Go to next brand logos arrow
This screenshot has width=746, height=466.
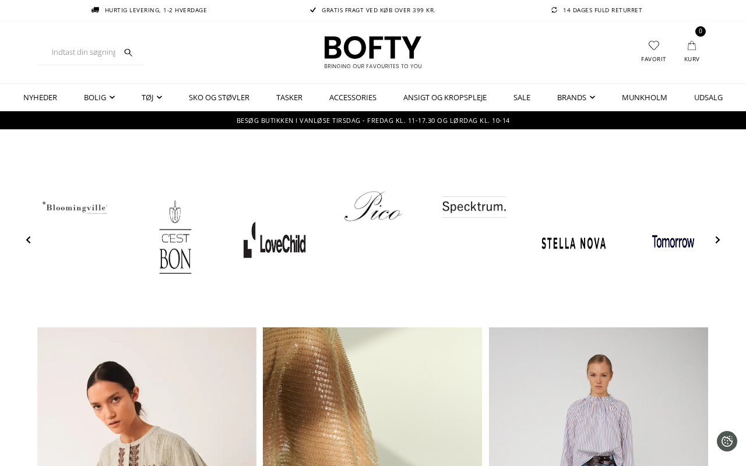(717, 240)
